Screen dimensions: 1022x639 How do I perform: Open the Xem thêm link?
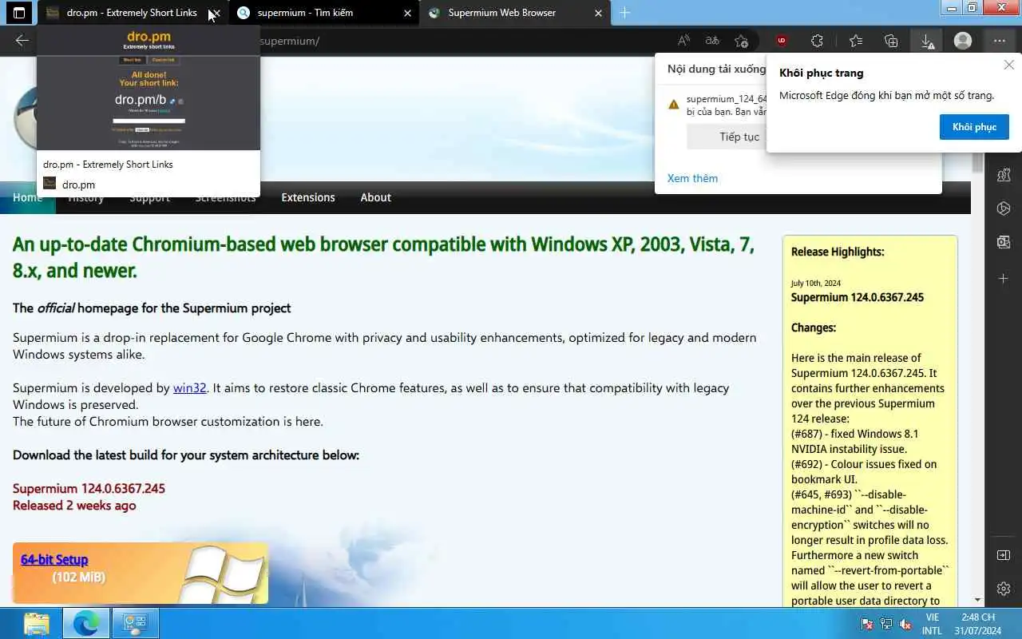[692, 178]
